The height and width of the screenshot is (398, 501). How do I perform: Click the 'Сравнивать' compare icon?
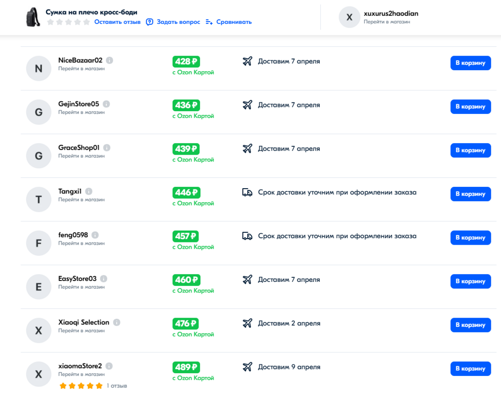pos(209,22)
